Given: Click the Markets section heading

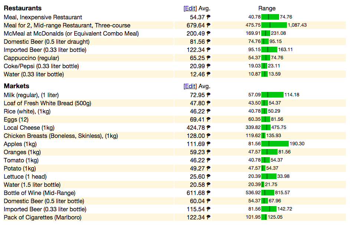Looking at the screenshot, I should click(17, 86).
